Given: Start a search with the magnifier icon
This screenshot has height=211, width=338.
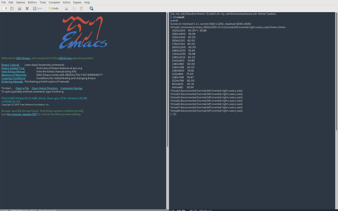Looking at the screenshot, I should click(x=91, y=9).
